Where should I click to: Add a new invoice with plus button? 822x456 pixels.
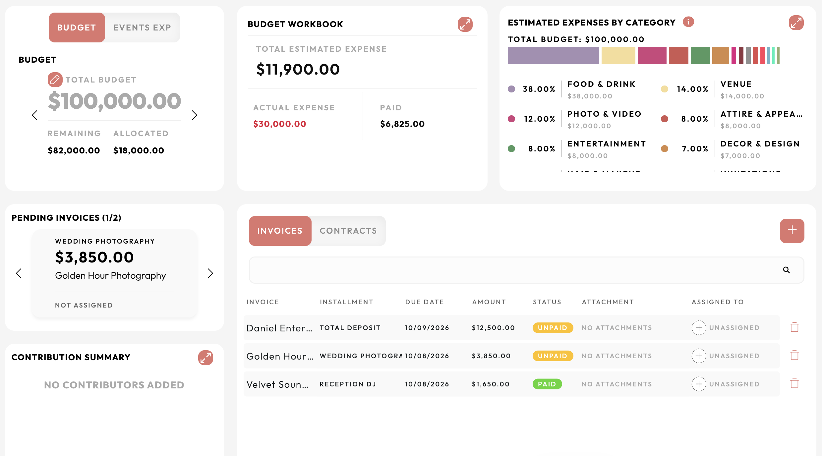pyautogui.click(x=792, y=231)
